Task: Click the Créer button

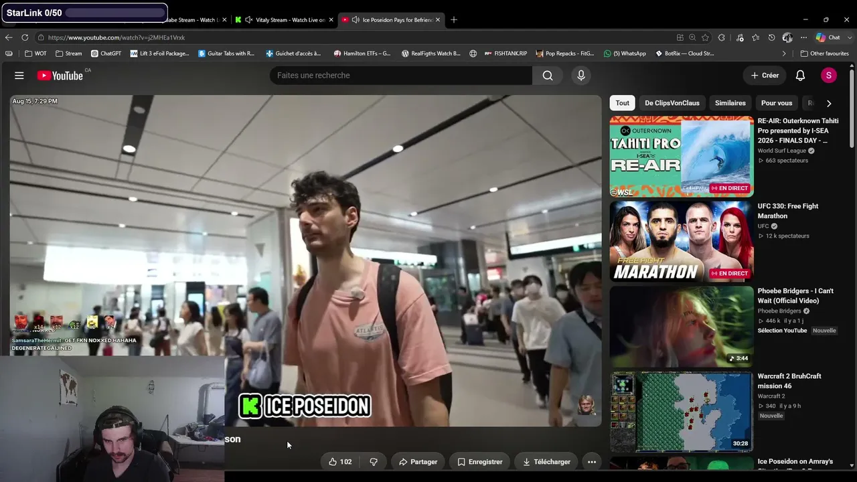Action: [x=765, y=76]
